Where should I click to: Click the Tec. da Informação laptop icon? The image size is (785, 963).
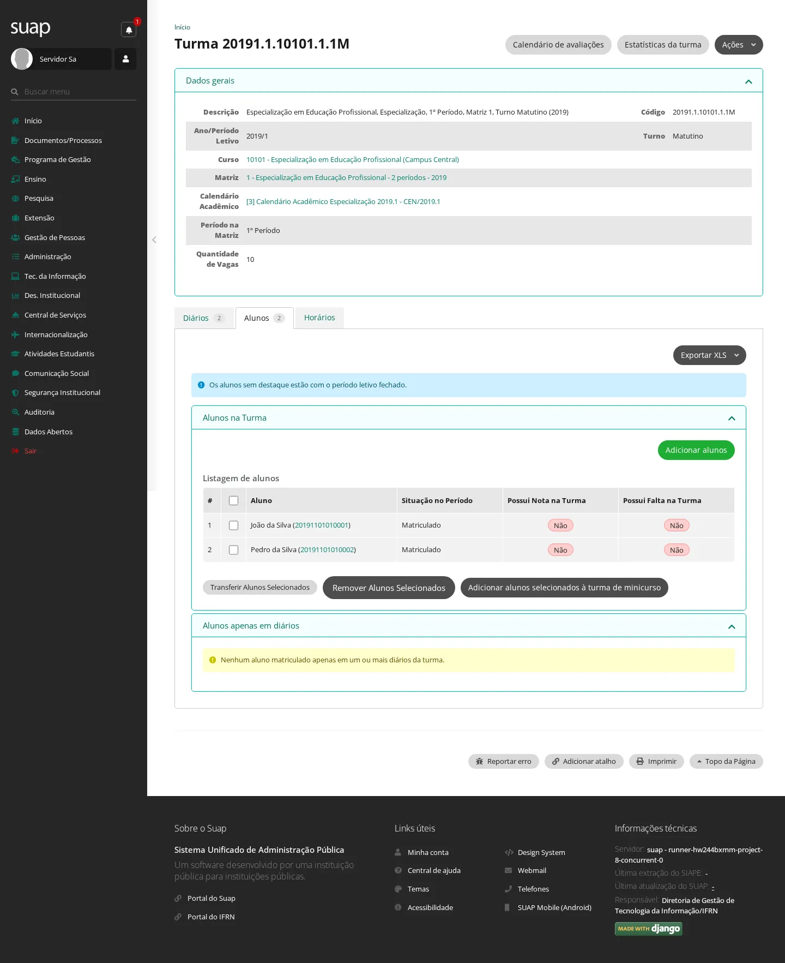click(x=15, y=276)
